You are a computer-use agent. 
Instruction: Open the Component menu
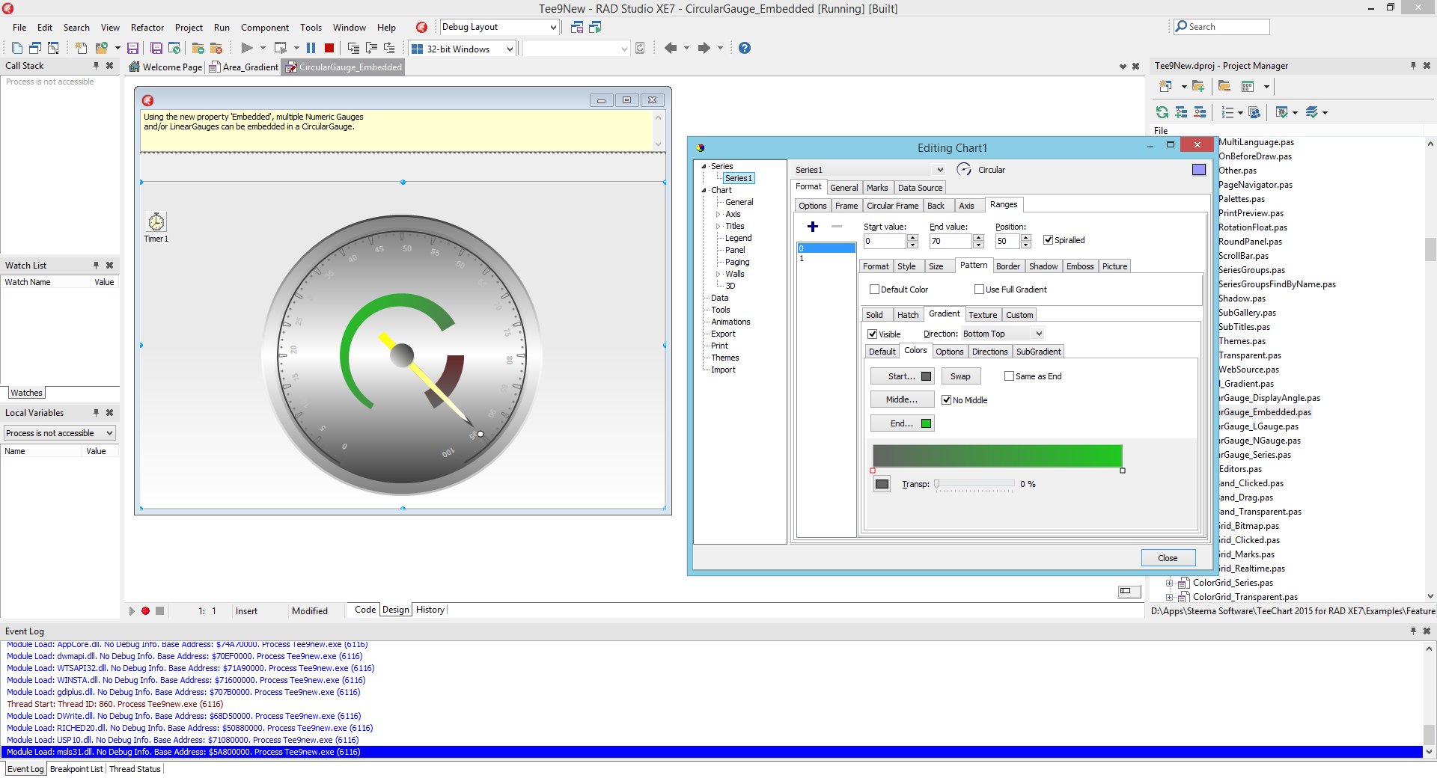(x=265, y=28)
